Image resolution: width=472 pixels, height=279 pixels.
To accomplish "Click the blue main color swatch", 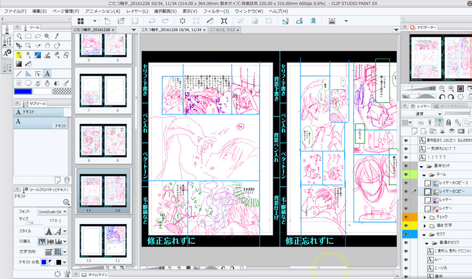I will click(x=23, y=91).
